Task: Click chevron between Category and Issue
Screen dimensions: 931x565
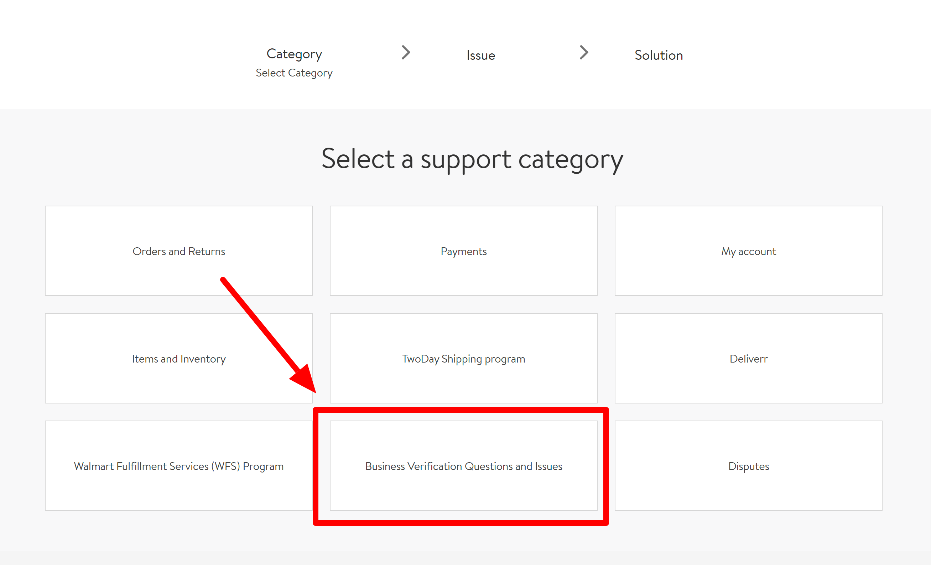Action: (x=406, y=52)
